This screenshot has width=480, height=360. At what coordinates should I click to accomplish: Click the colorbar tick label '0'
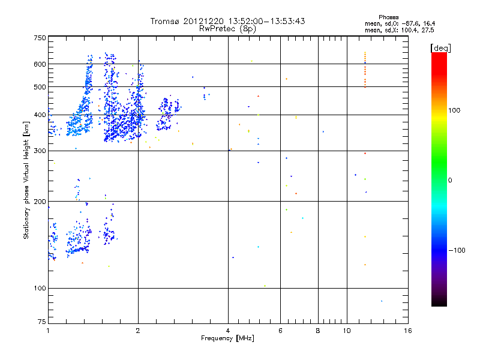[450, 180]
